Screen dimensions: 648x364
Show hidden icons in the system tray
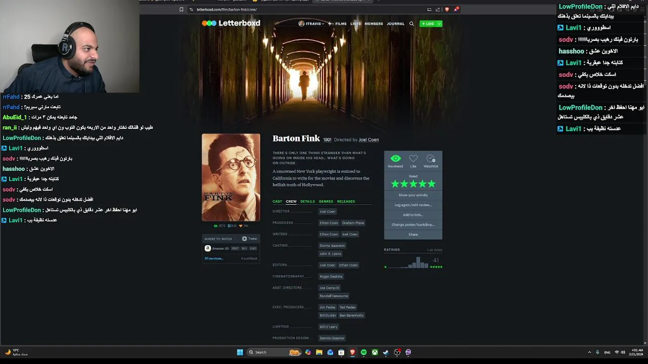[589, 352]
